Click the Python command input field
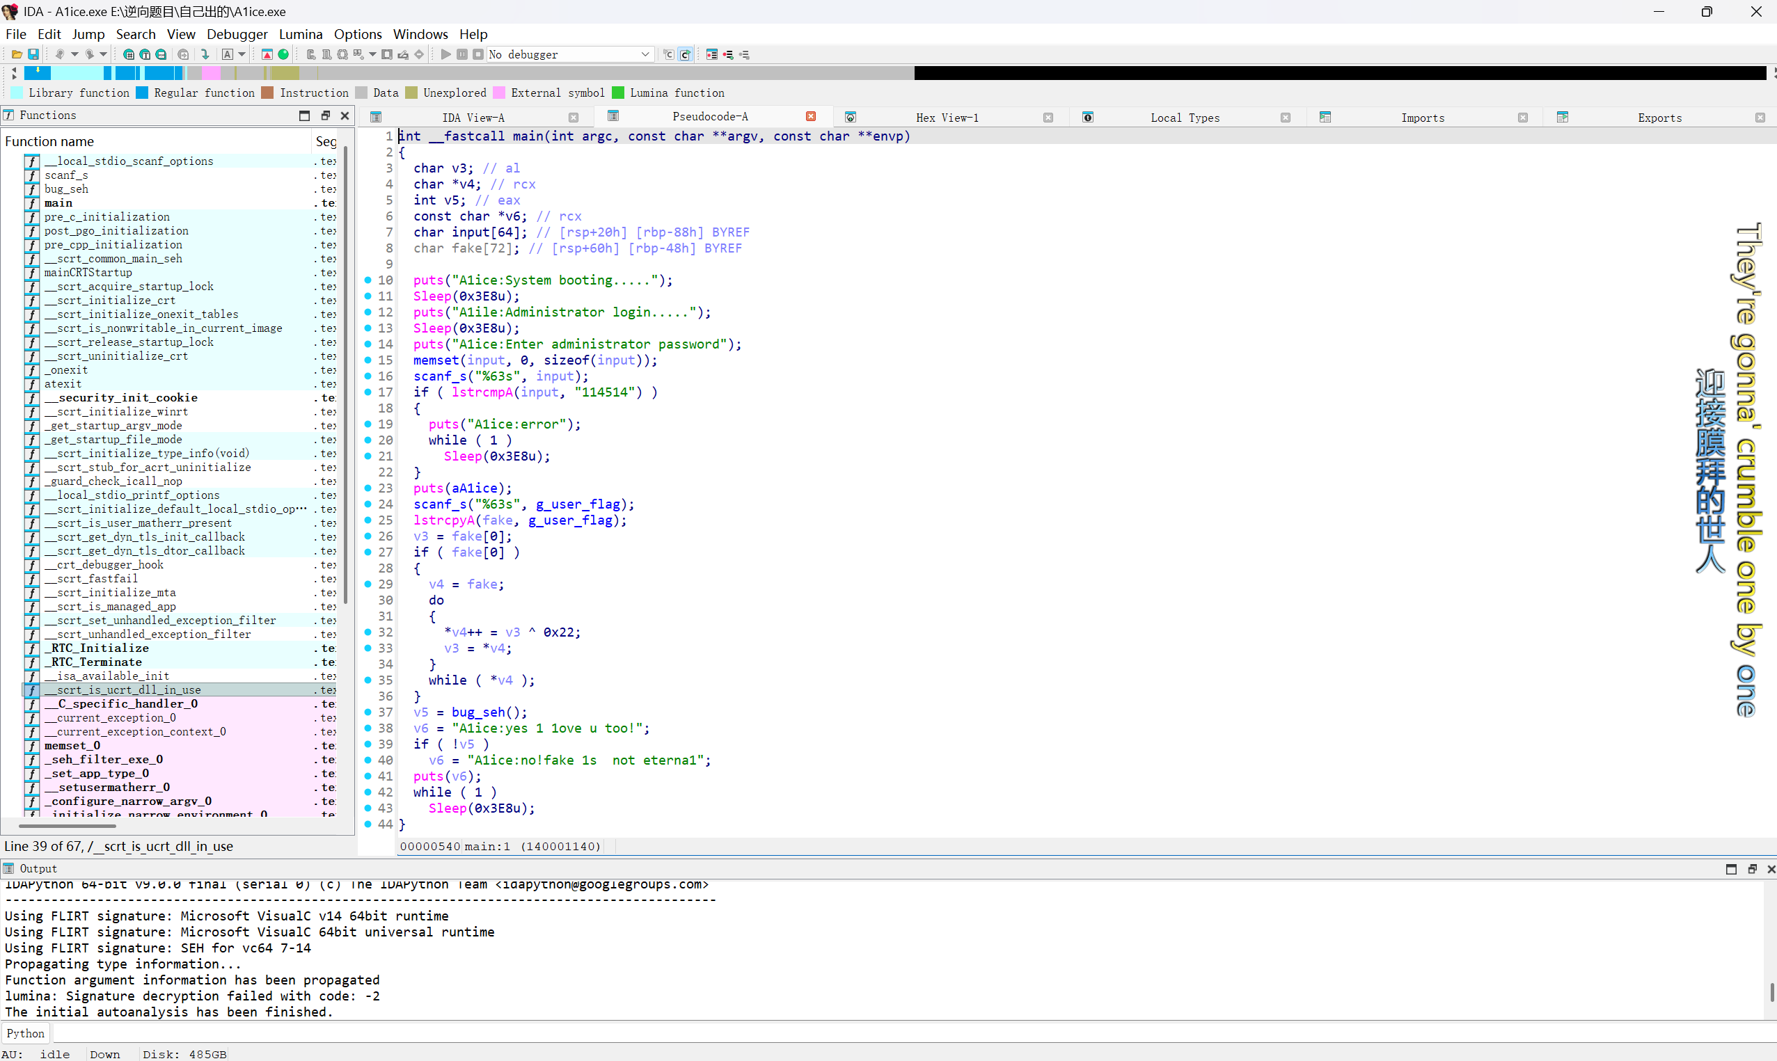 [858, 1033]
